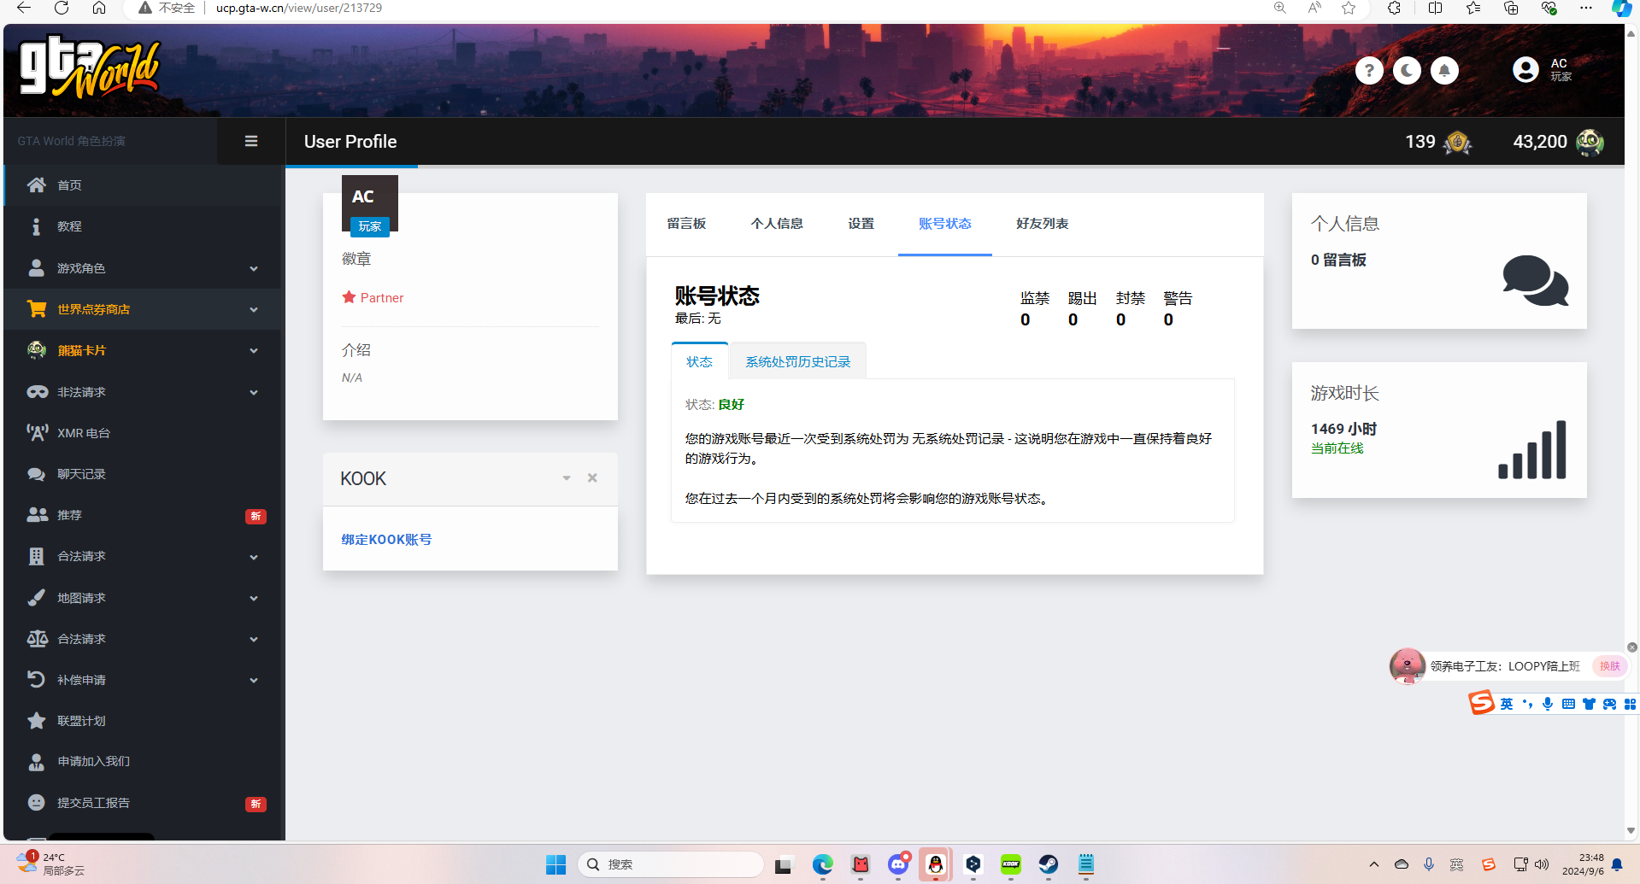Open AC user account avatar menu
The height and width of the screenshot is (884, 1640).
pyautogui.click(x=1525, y=69)
